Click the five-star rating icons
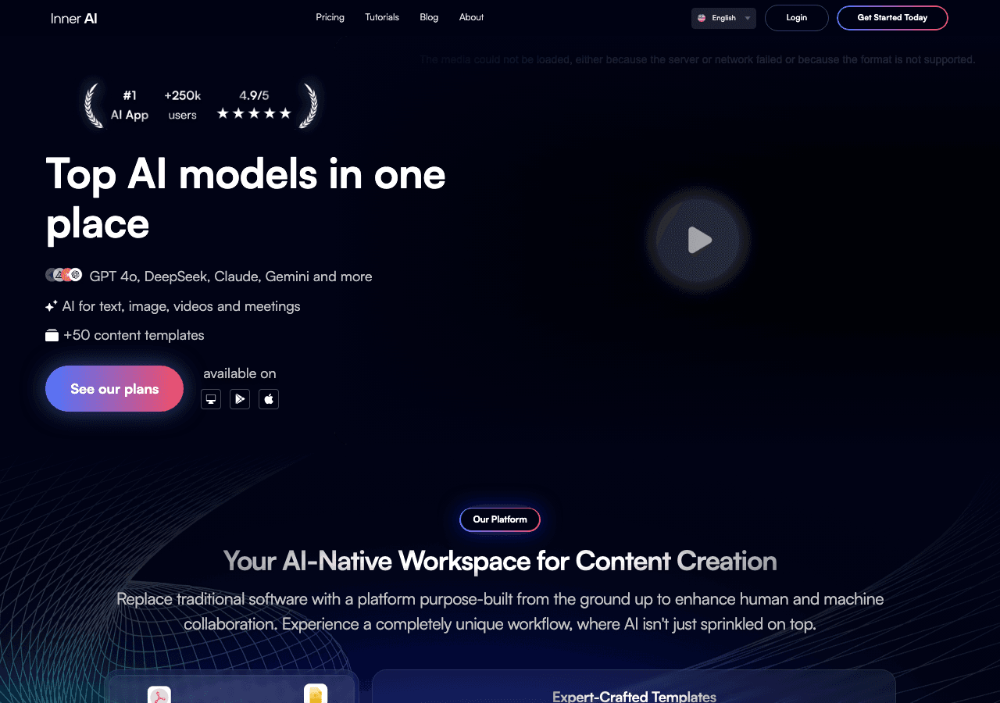 coord(254,114)
